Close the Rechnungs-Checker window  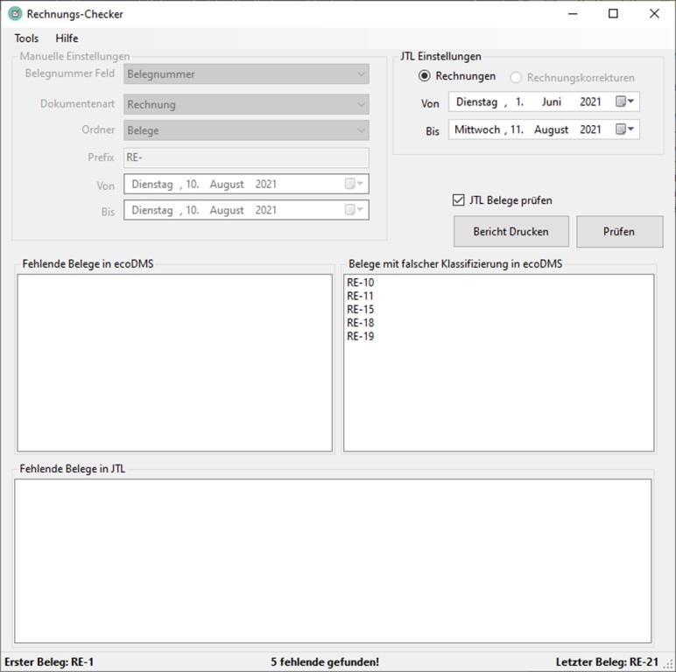click(654, 14)
